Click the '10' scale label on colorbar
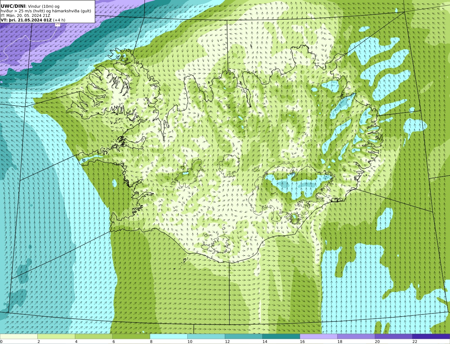The width and height of the screenshot is (450, 344). tap(190, 342)
